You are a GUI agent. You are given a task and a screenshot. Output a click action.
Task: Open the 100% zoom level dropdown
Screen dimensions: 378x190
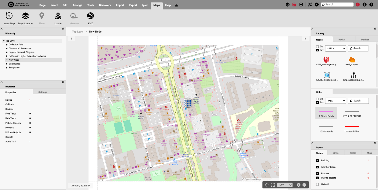[285, 185]
